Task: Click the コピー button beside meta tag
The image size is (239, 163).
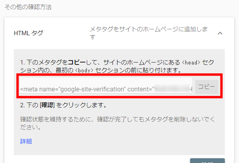Action: point(207,87)
